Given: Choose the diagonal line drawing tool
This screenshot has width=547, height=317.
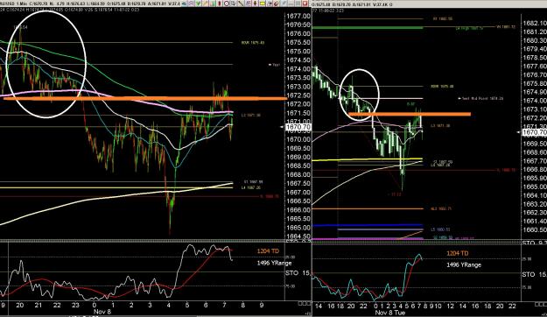Looking at the screenshot, I should coord(241,4).
